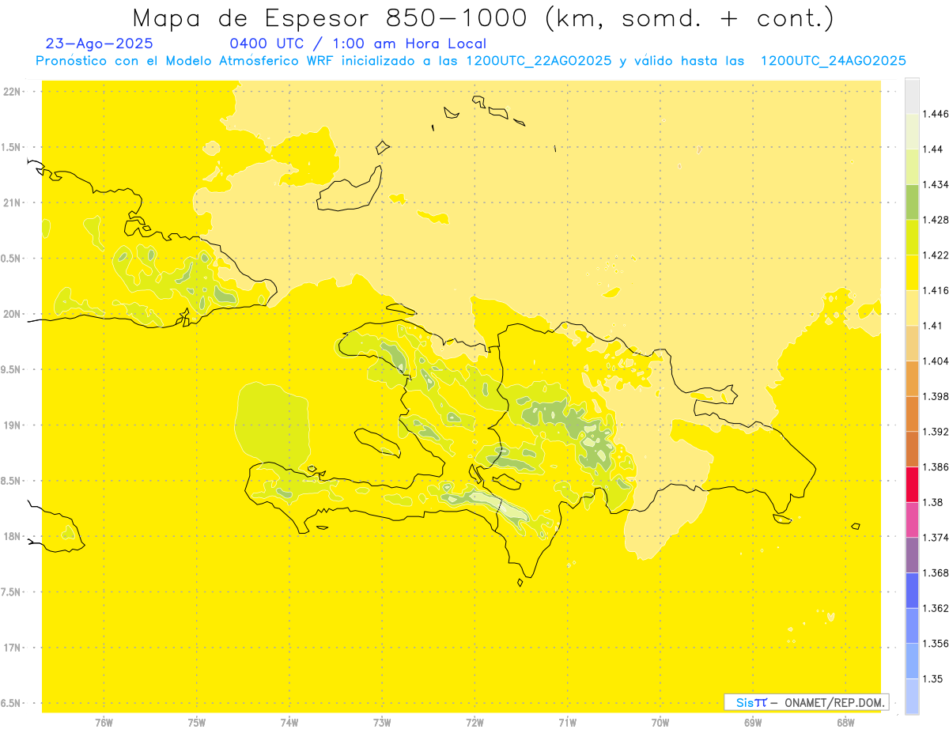949x733 pixels.
Task: Click the legend value 1.392
Action: point(935,432)
